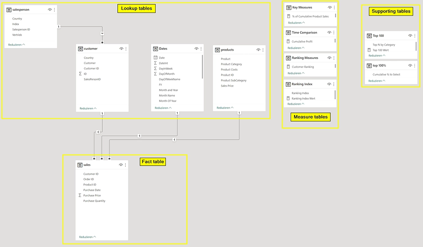
Task: Toggle visibility of sales table
Action: click(x=121, y=165)
